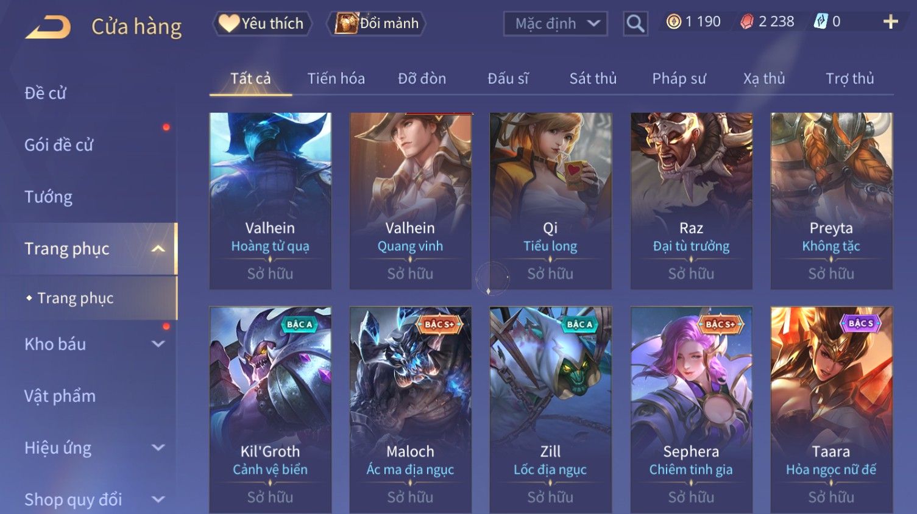Open Yêu thích heart favorites
917x514 pixels.
(x=262, y=24)
